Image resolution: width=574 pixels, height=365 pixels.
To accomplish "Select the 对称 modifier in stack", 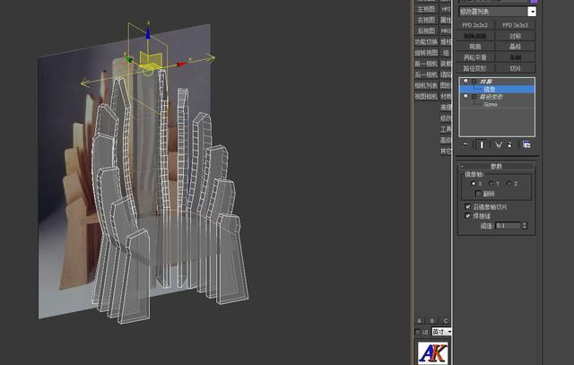I will pyautogui.click(x=497, y=82).
